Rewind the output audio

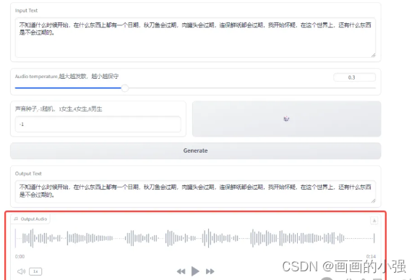point(181,271)
